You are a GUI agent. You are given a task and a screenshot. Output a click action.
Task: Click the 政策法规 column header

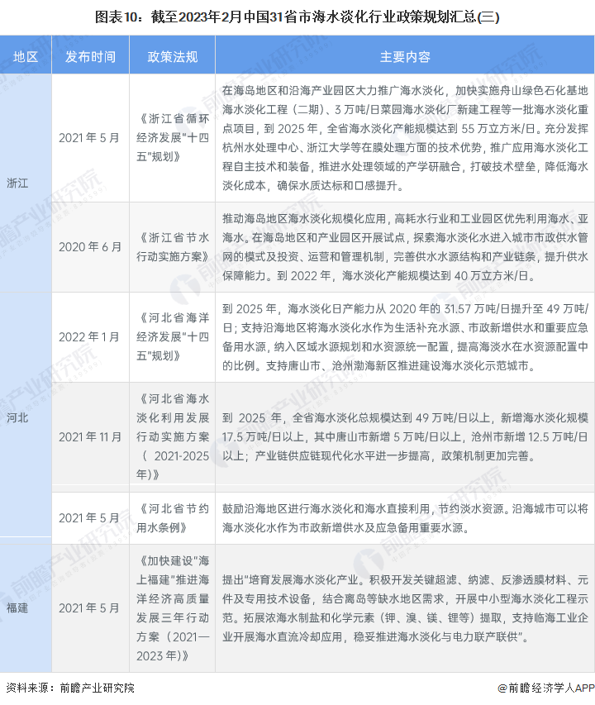click(x=172, y=57)
